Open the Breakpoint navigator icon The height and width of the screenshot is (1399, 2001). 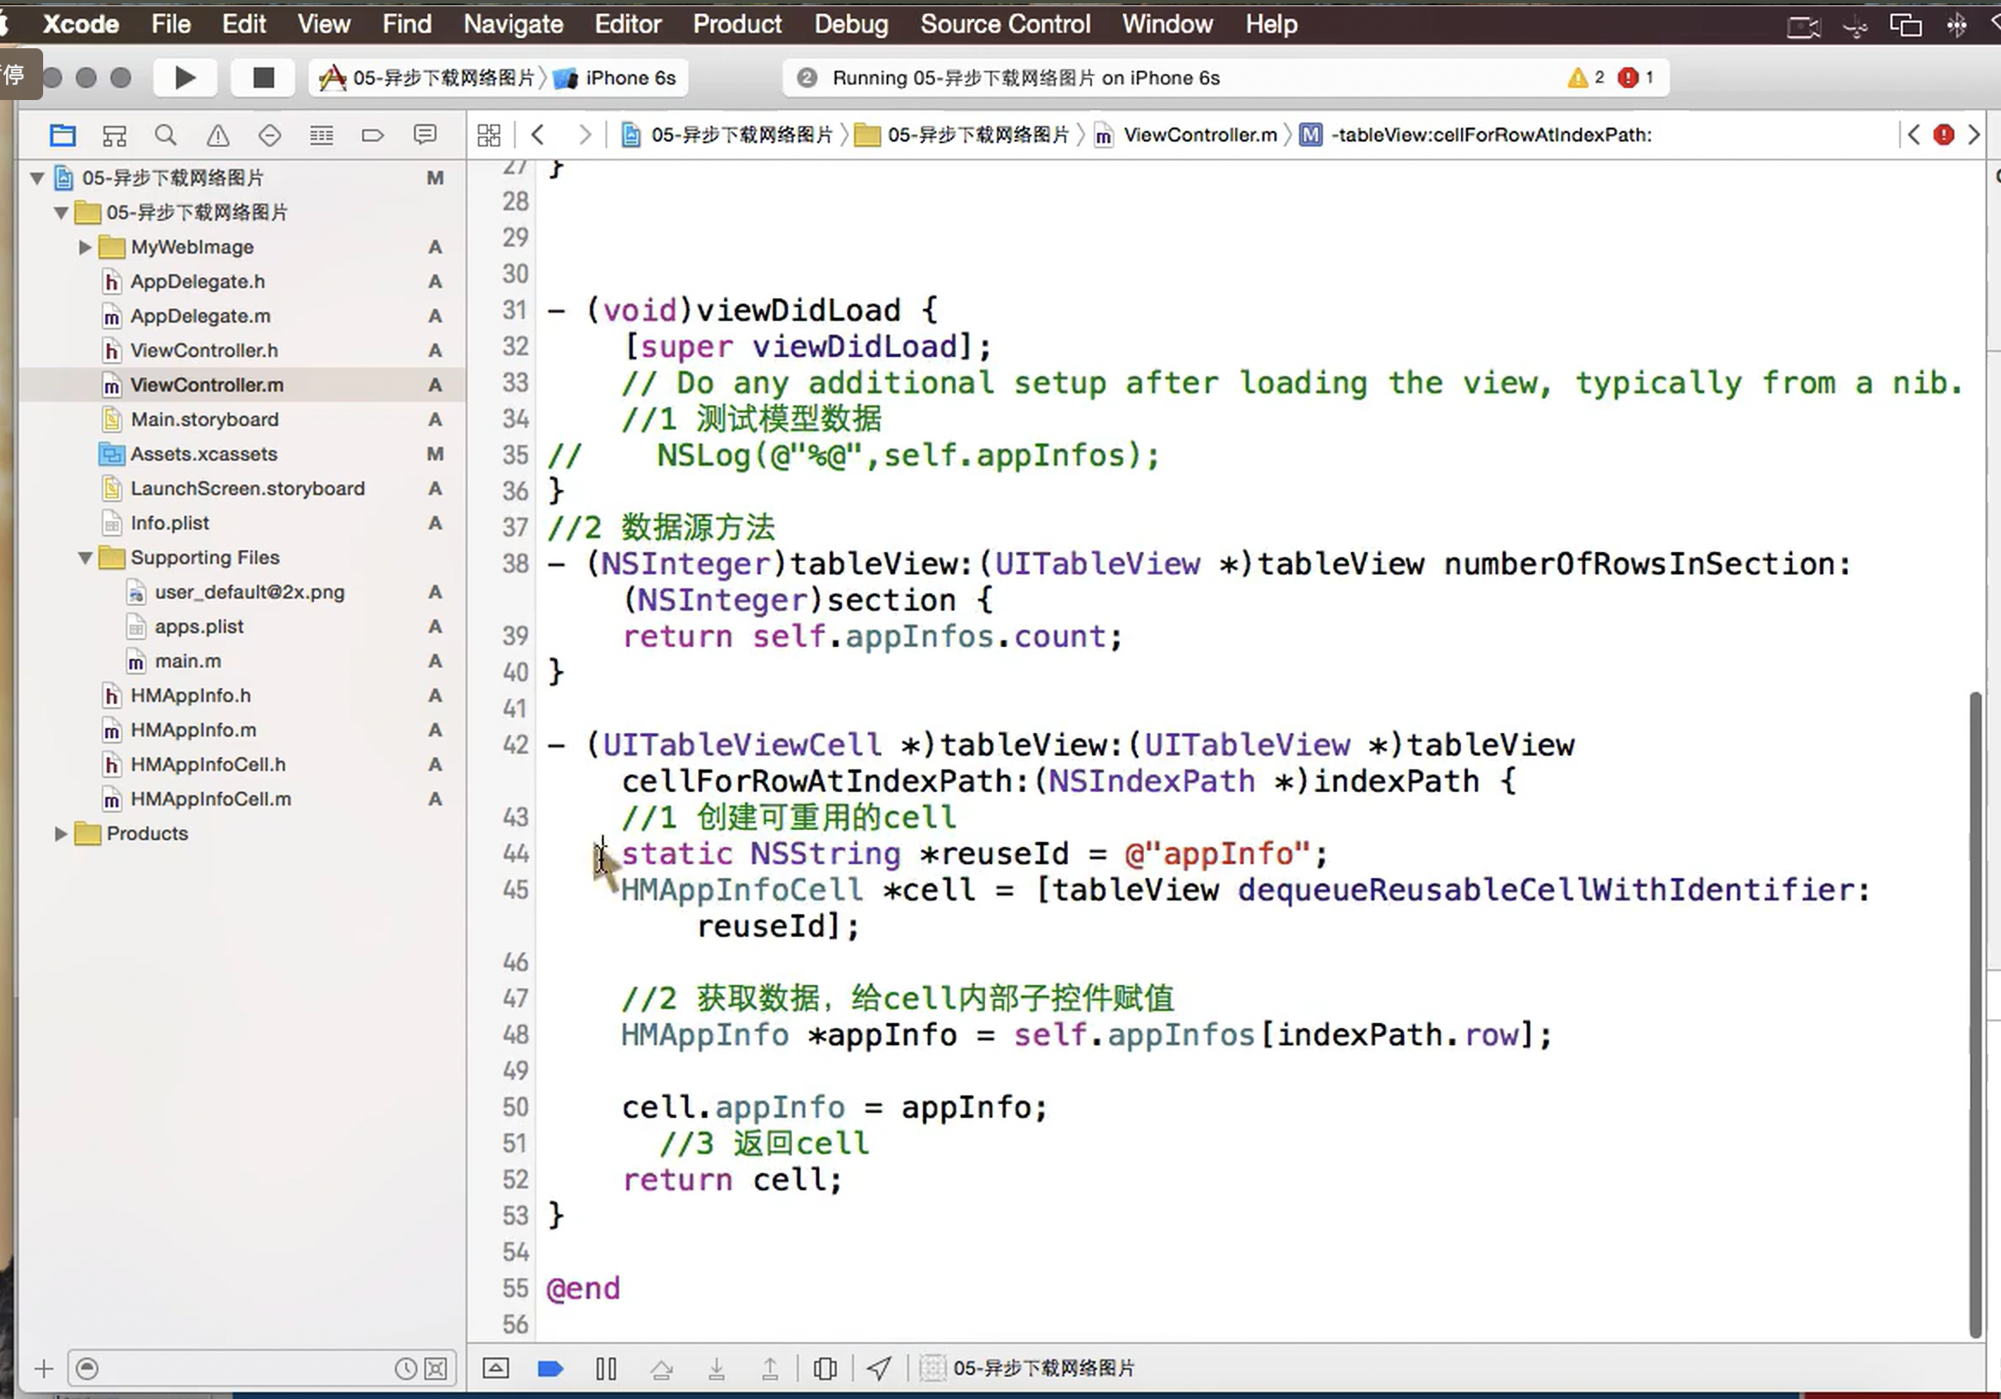(372, 135)
